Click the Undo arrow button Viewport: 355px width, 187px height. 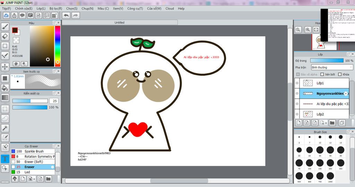point(66,15)
